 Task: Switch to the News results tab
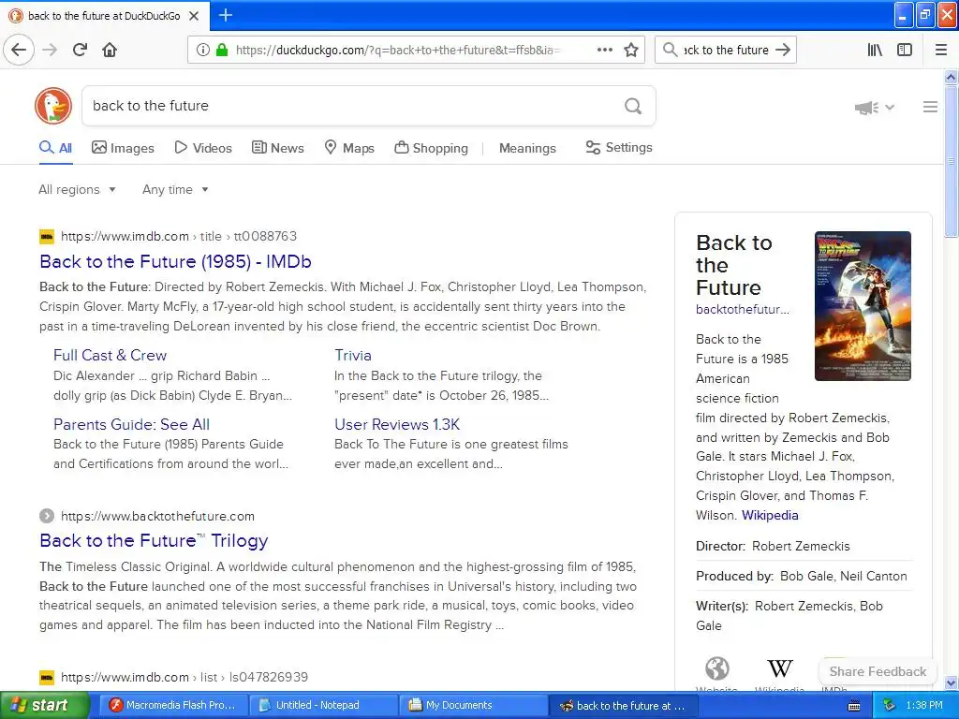[277, 148]
